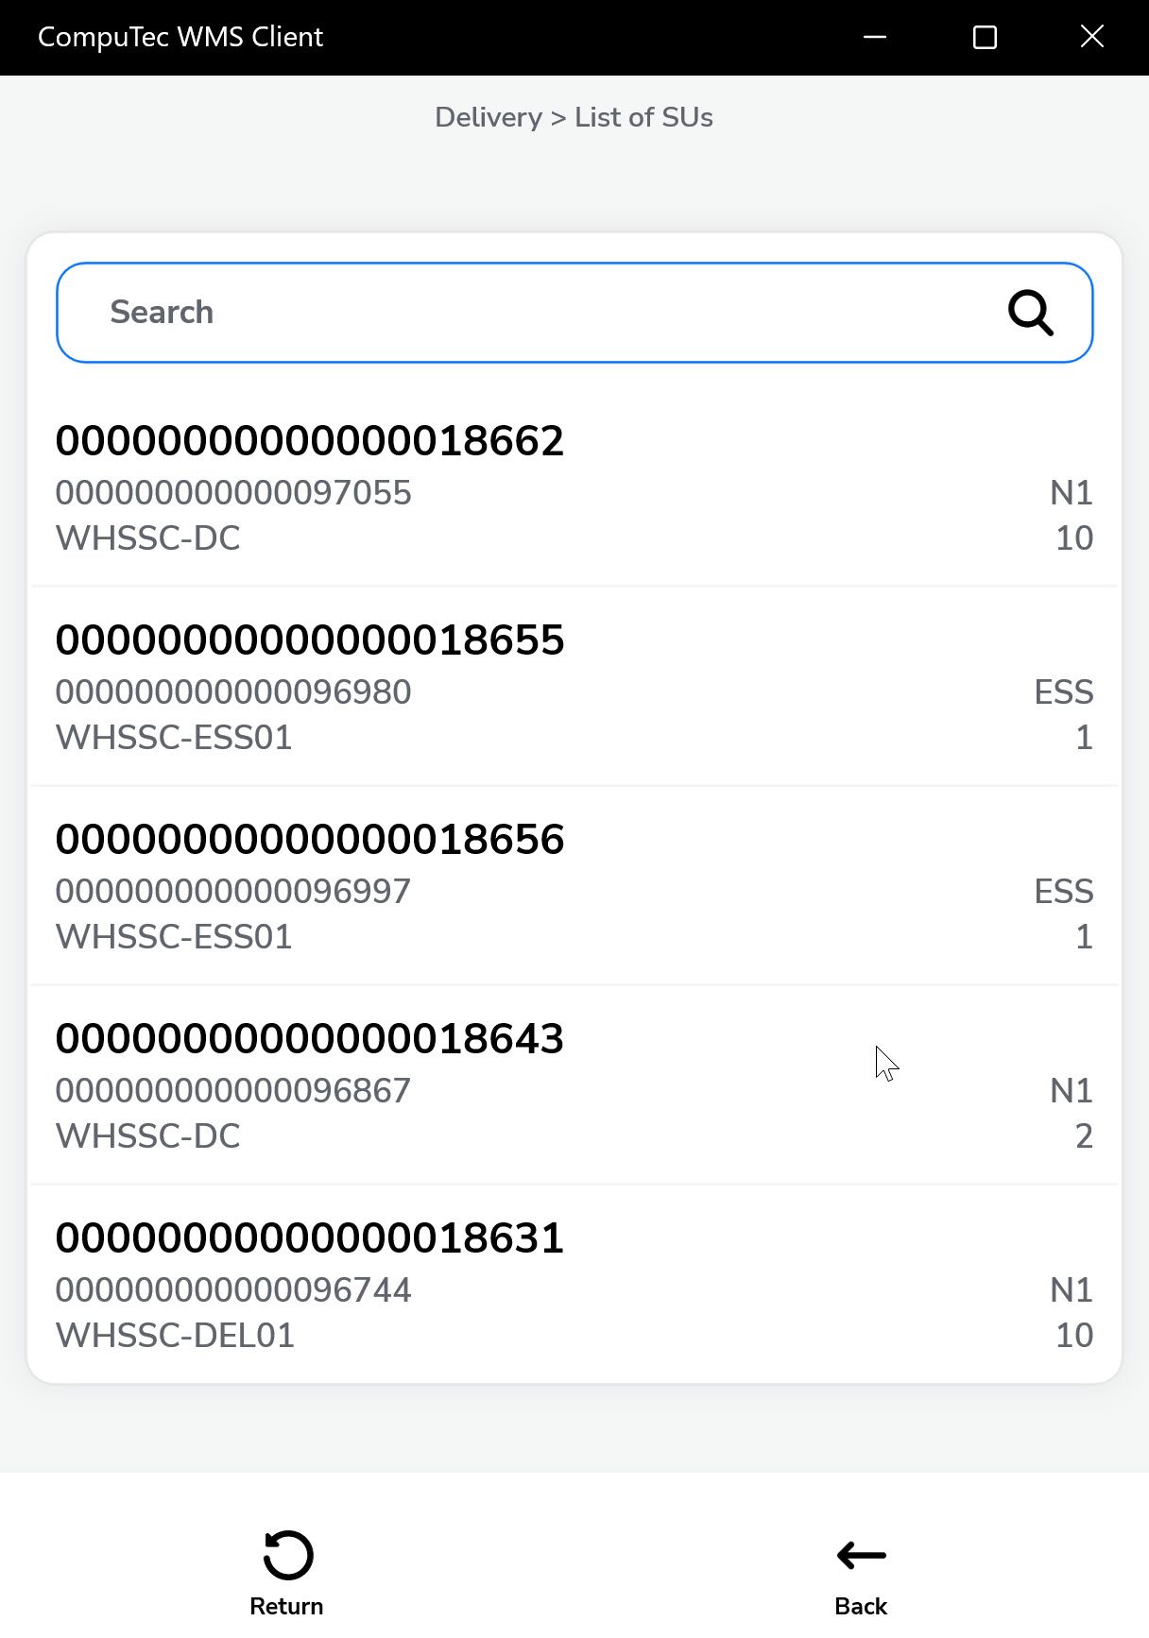Click the magnifying glass search icon
Image resolution: width=1149 pixels, height=1638 pixels.
(1030, 313)
